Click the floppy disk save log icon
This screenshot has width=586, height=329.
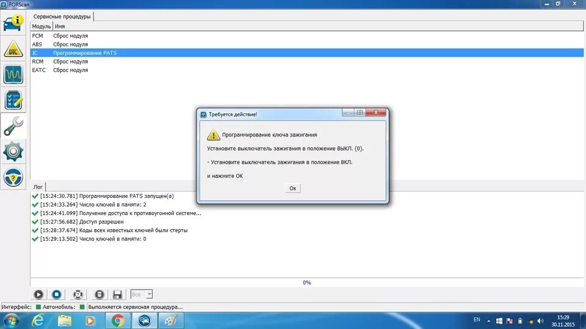tap(117, 294)
